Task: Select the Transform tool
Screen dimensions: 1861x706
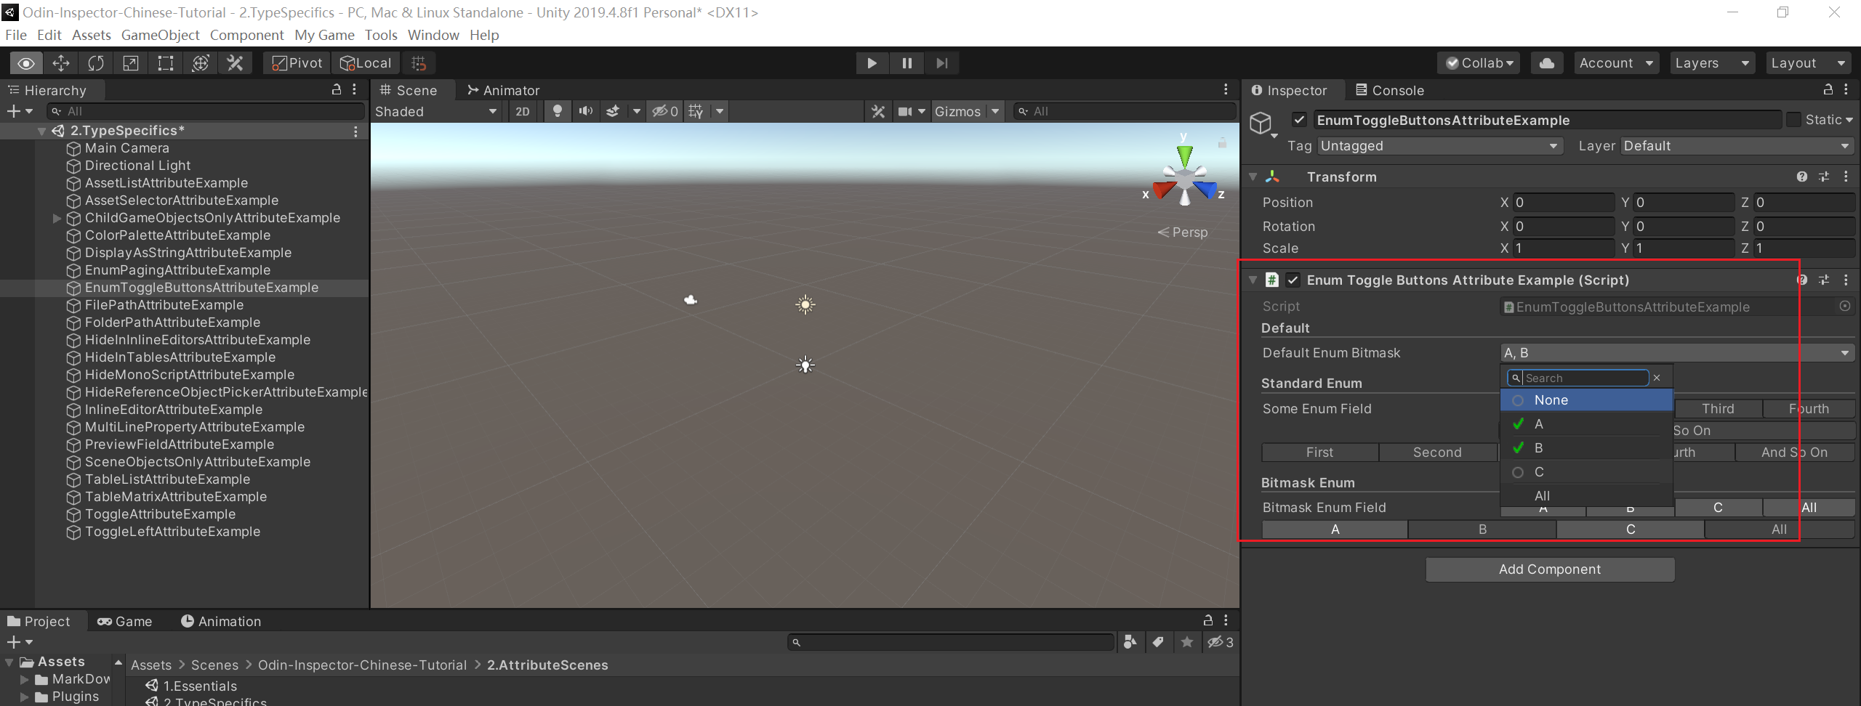Action: (201, 63)
